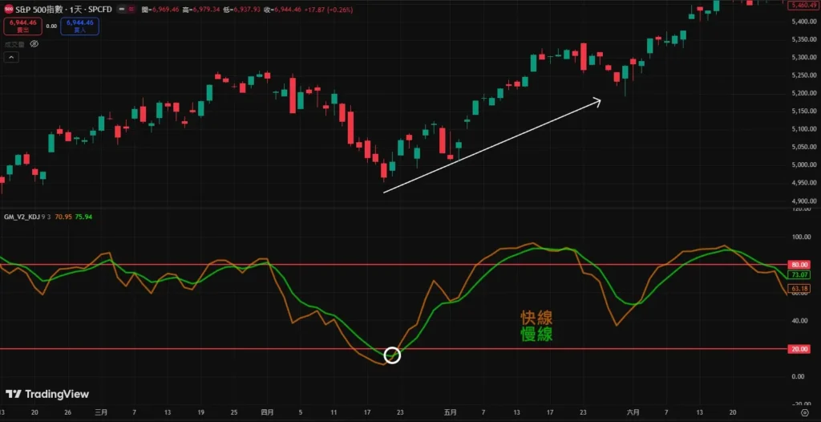The width and height of the screenshot is (821, 422).
Task: Toggle visibility eye for 成交量 indicator
Action: (x=34, y=44)
